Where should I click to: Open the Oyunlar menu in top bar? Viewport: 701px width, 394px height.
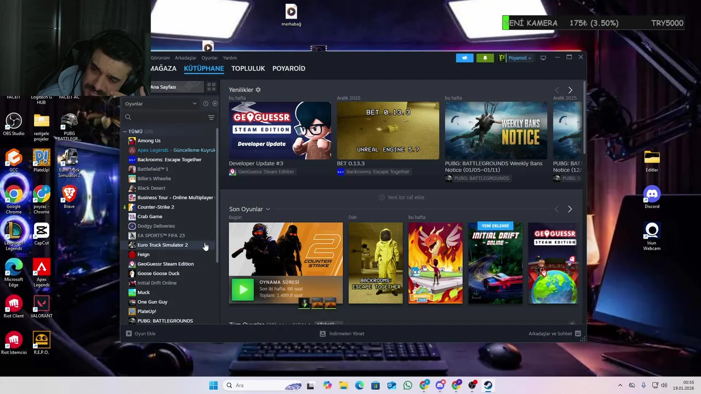(210, 57)
